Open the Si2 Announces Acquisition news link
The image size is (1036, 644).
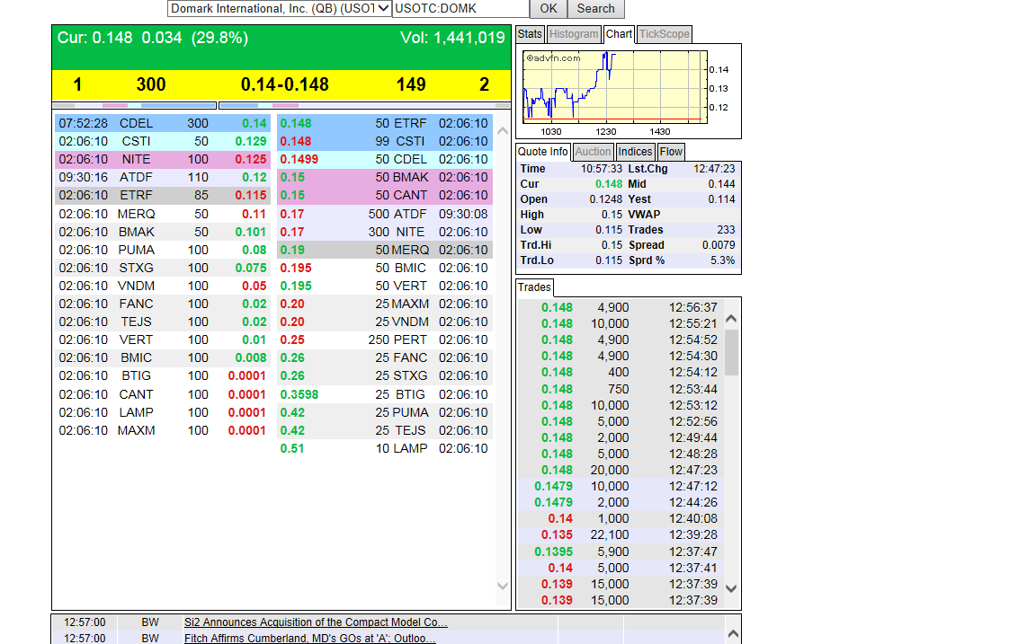(x=316, y=622)
